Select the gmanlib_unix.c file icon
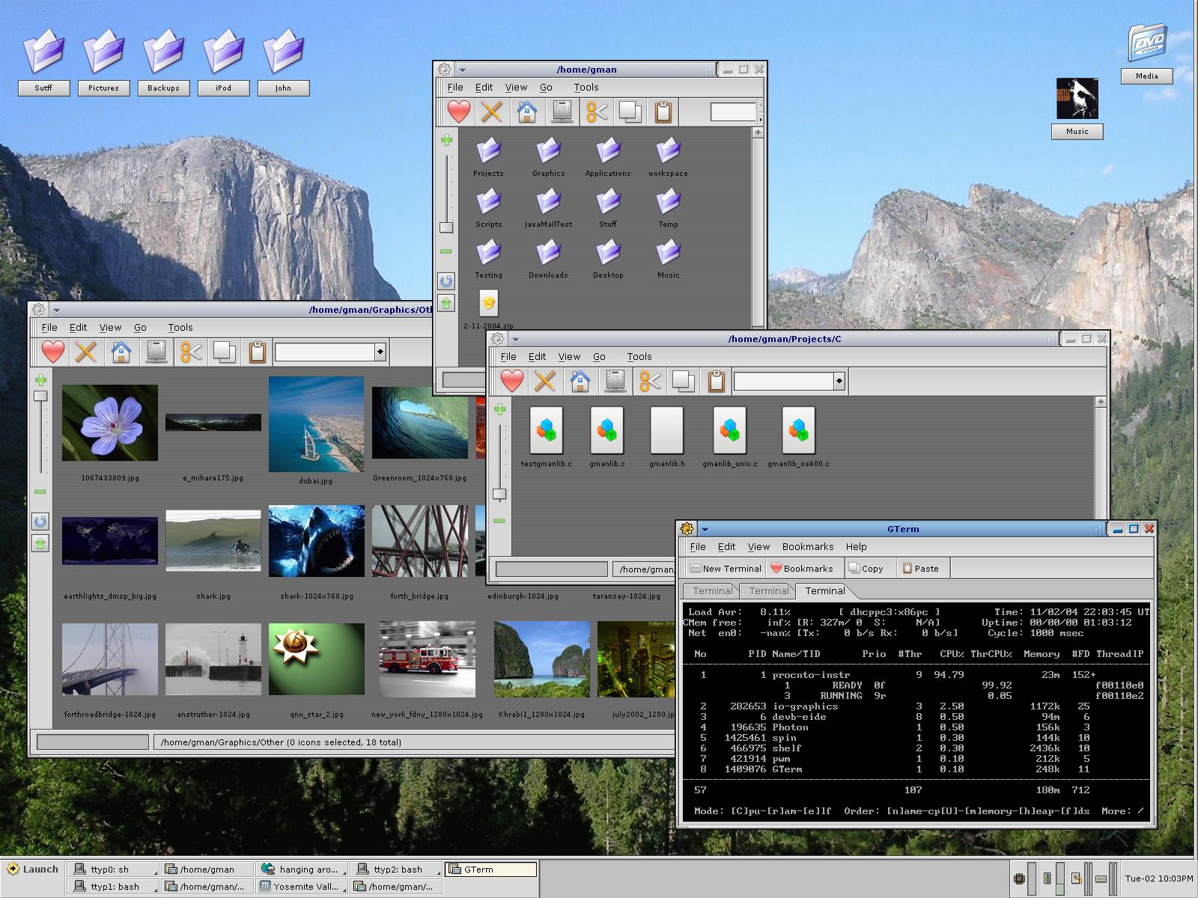The height and width of the screenshot is (898, 1198). click(x=729, y=430)
